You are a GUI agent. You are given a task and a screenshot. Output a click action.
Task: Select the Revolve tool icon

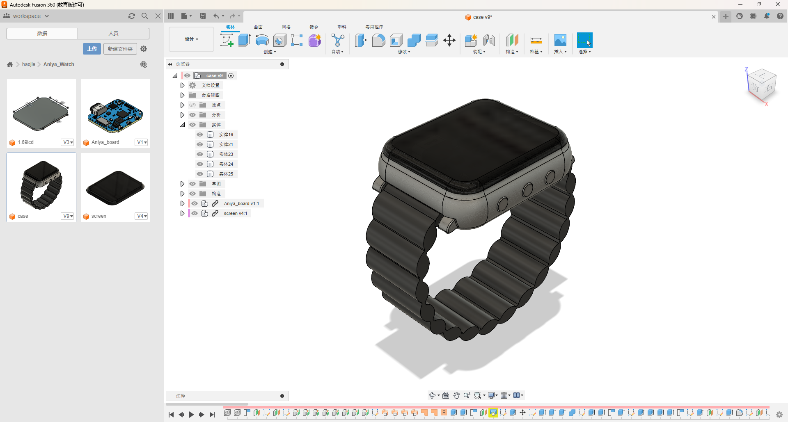[262, 40]
